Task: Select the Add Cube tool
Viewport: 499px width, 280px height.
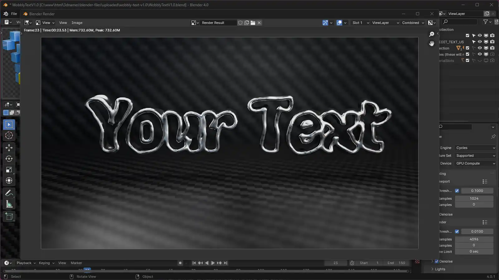Action: pyautogui.click(x=9, y=216)
